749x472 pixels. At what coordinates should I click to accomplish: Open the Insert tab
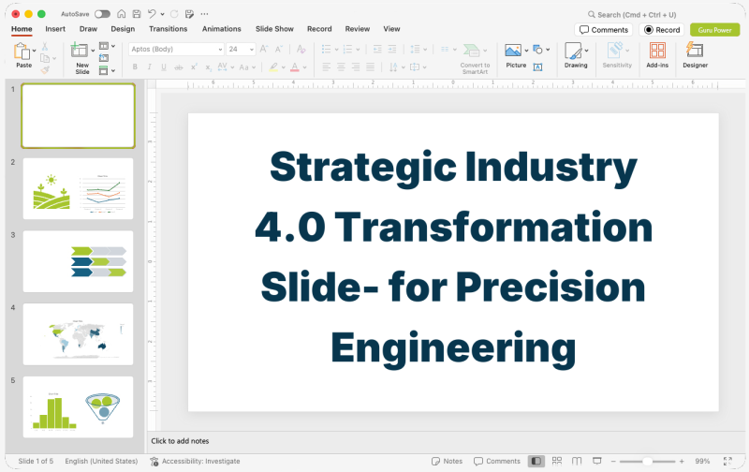(x=55, y=29)
